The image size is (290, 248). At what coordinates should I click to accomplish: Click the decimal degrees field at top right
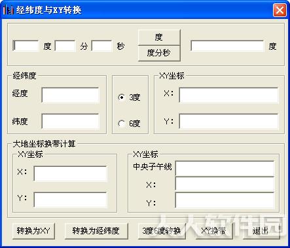pos(227,46)
